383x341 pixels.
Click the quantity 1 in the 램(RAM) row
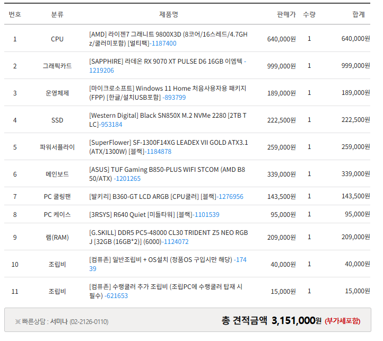pos(309,237)
